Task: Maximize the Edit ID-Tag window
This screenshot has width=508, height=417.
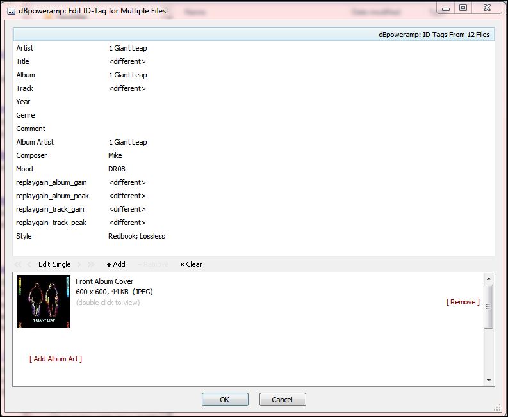Action: [463, 8]
